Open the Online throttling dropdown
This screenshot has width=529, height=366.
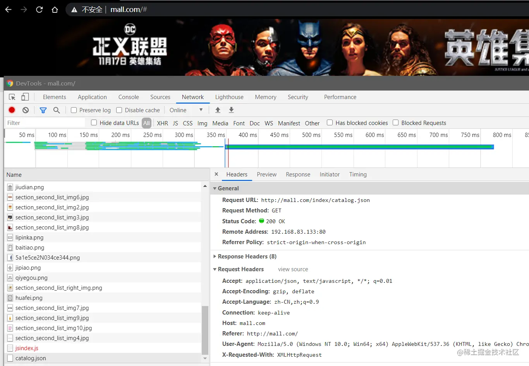[x=186, y=110]
